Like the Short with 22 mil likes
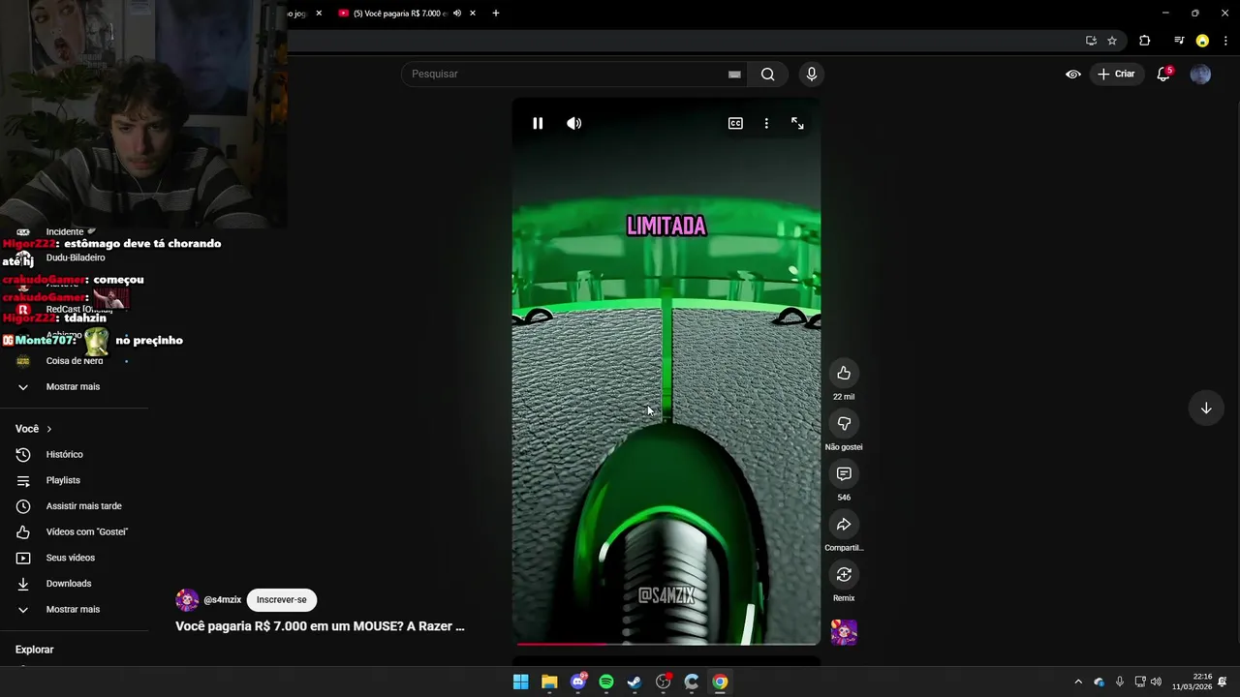 [844, 373]
